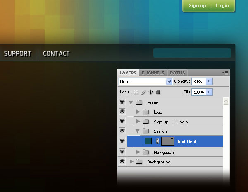Select the 'text field' layer name

(x=187, y=141)
